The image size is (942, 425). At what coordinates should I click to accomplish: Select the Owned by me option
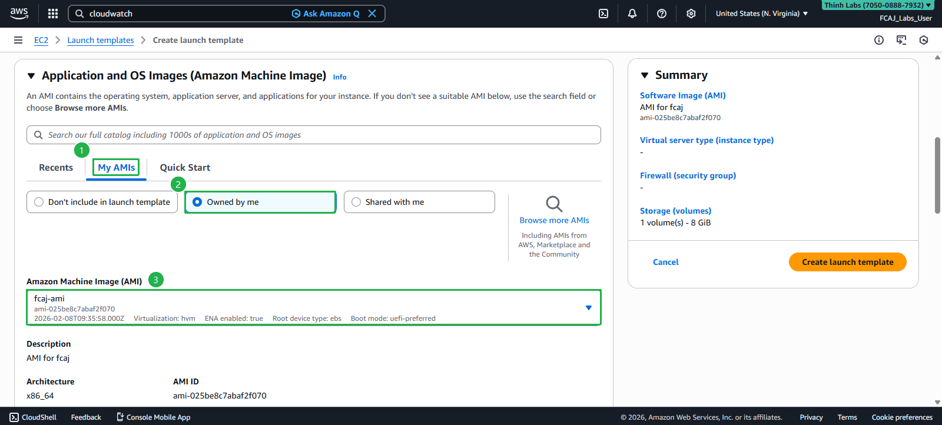coord(260,202)
